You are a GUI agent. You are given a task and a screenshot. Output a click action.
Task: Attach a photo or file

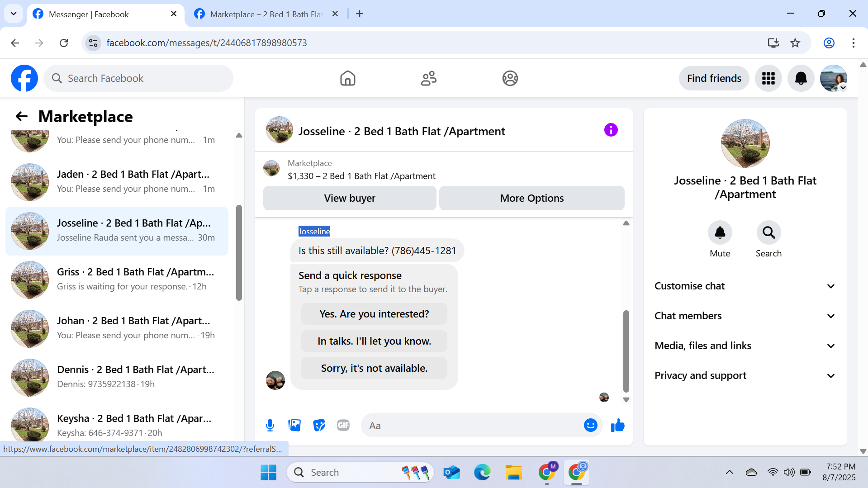click(294, 425)
